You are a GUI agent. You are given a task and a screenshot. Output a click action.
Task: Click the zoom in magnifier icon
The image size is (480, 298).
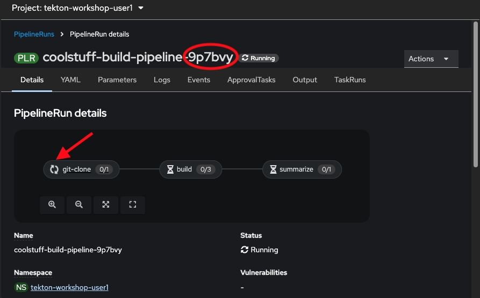coord(52,204)
